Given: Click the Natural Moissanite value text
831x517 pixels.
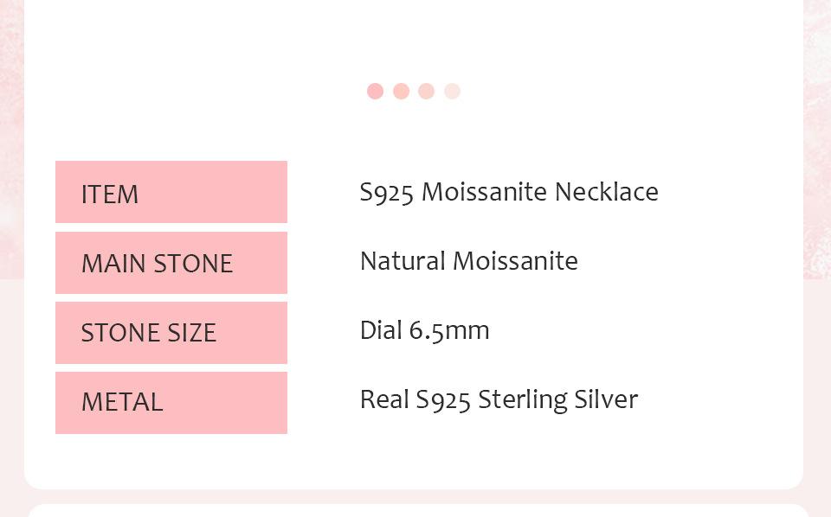Looking at the screenshot, I should coord(468,261).
